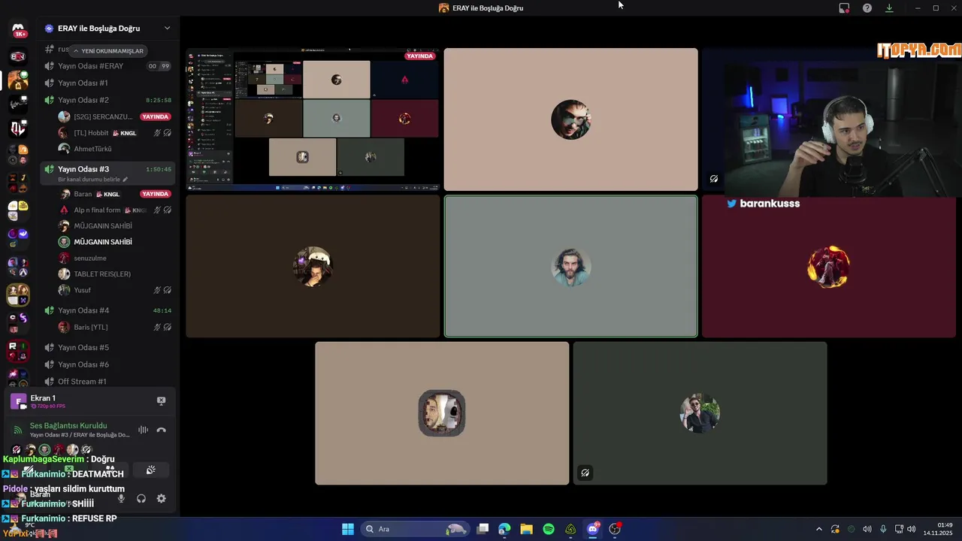This screenshot has height=541, width=962.
Task: Select user AhmetTürkü in voice list
Action: pyautogui.click(x=114, y=149)
